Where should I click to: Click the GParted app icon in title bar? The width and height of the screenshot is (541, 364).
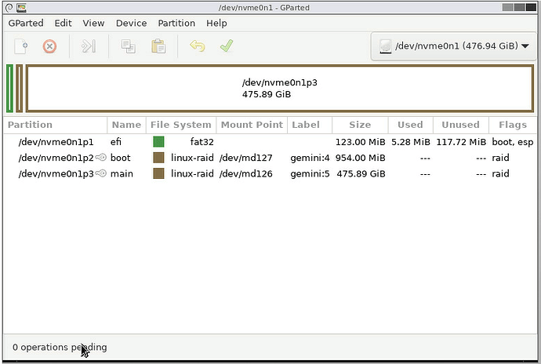[21, 7]
